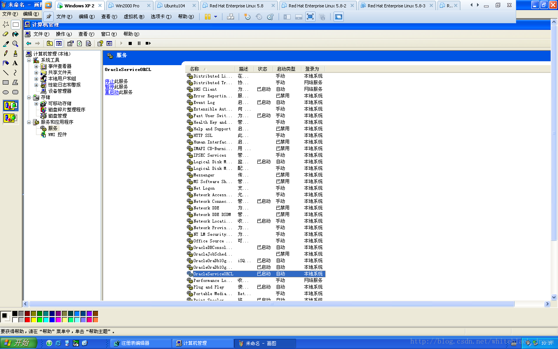Open the 虚拟机(M) menu in VMware
This screenshot has height=349, width=558.
coord(134,17)
